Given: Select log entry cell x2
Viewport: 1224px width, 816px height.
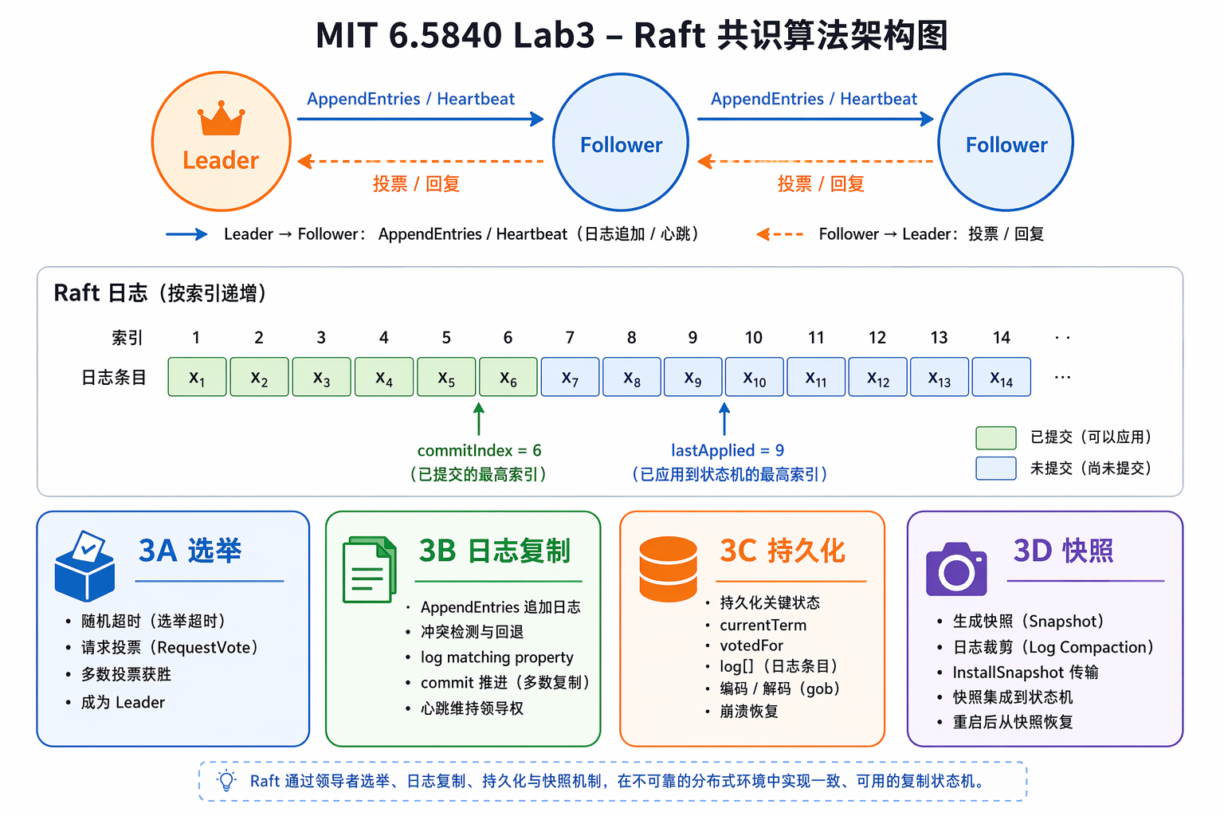Looking at the screenshot, I should (x=260, y=377).
